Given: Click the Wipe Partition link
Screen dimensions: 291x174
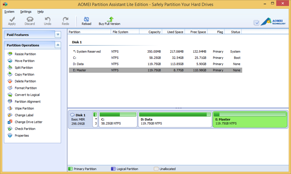Looking at the screenshot, I should point(24,108).
